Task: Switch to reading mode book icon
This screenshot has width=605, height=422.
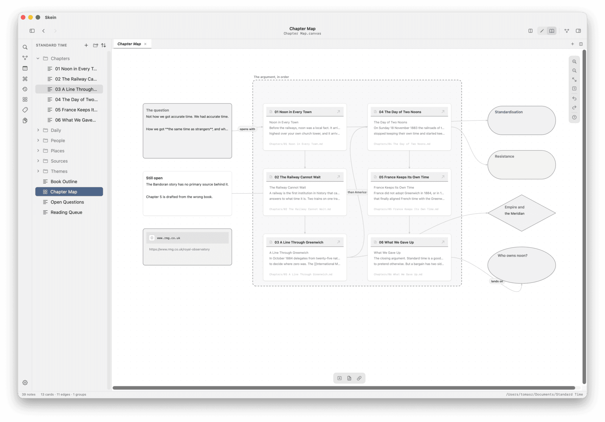Action: (x=552, y=31)
